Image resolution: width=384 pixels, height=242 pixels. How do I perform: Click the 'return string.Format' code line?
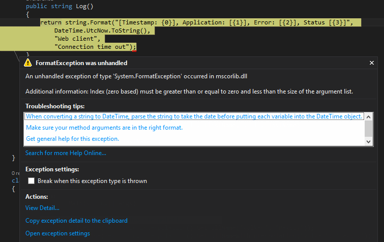click(196, 22)
